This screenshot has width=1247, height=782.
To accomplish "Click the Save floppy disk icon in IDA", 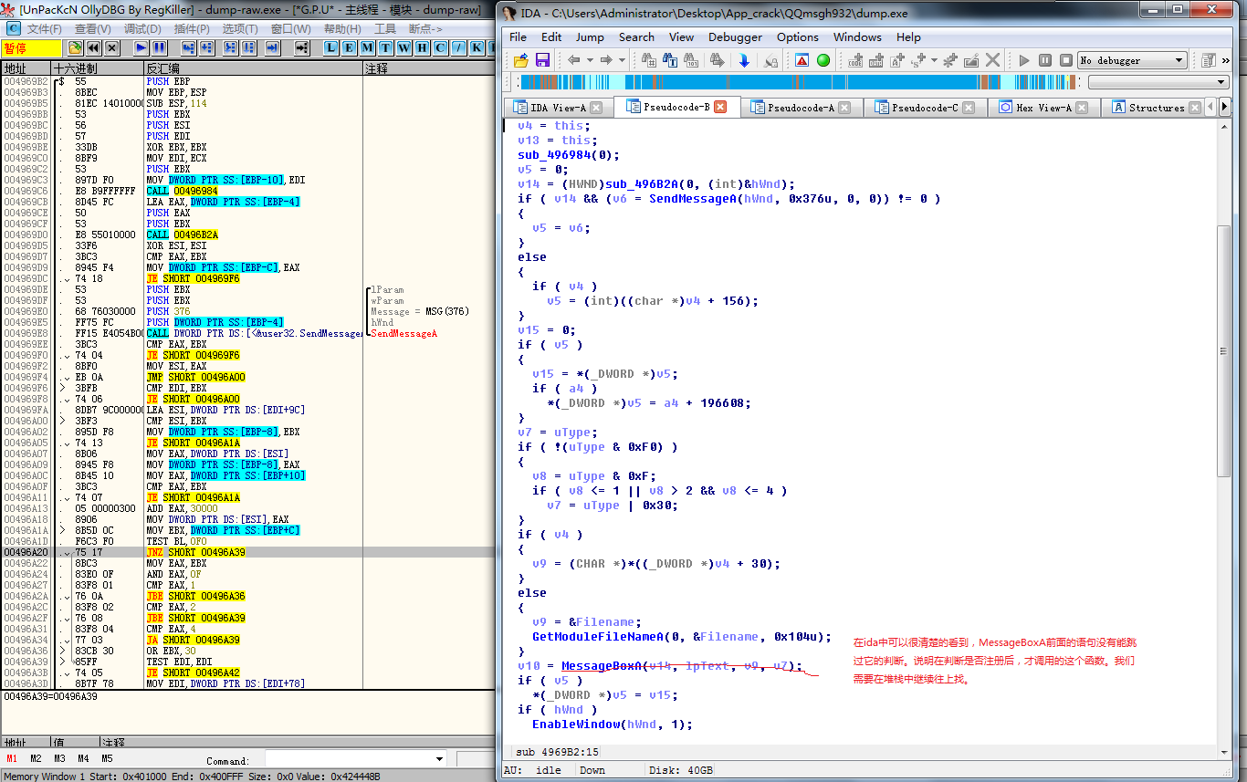I will click(x=542, y=60).
